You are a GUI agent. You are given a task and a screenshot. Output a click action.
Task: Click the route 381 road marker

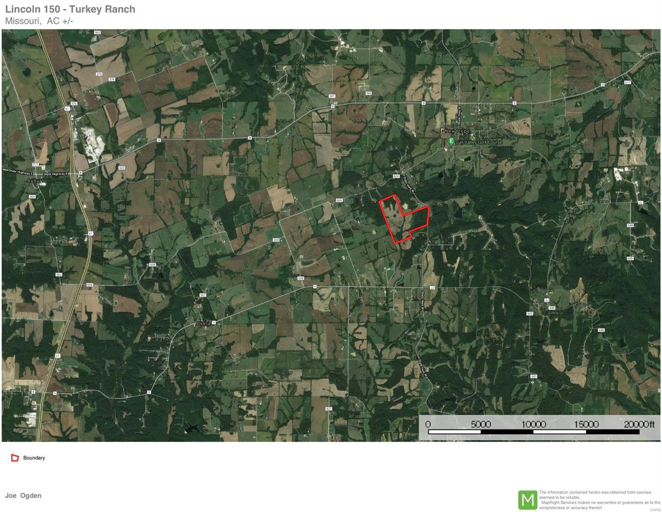point(332,96)
